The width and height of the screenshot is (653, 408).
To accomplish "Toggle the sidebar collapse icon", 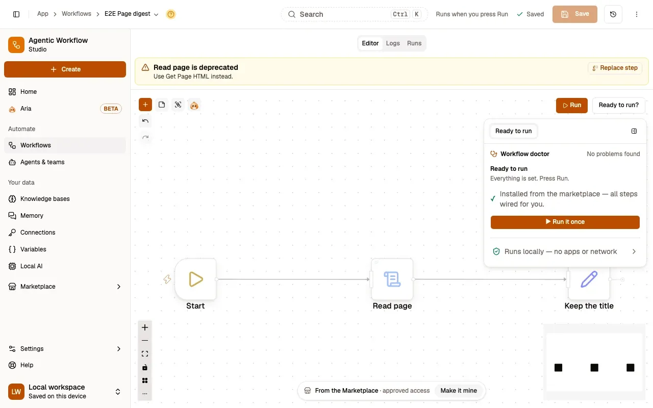I will click(x=16, y=14).
